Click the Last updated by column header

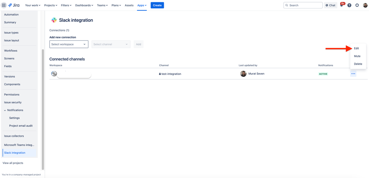pyautogui.click(x=248, y=65)
